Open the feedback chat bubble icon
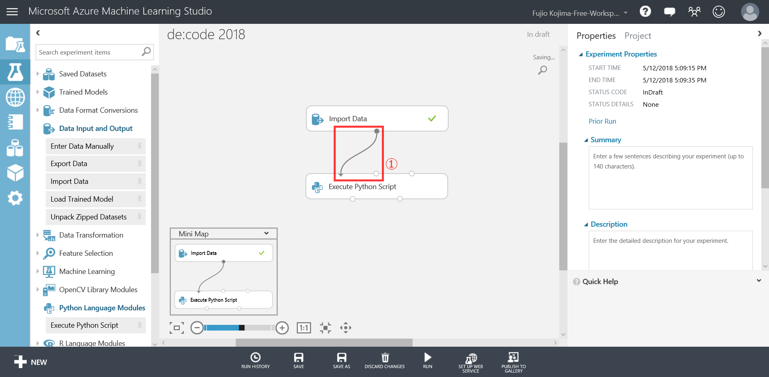The width and height of the screenshot is (769, 377). pyautogui.click(x=670, y=12)
